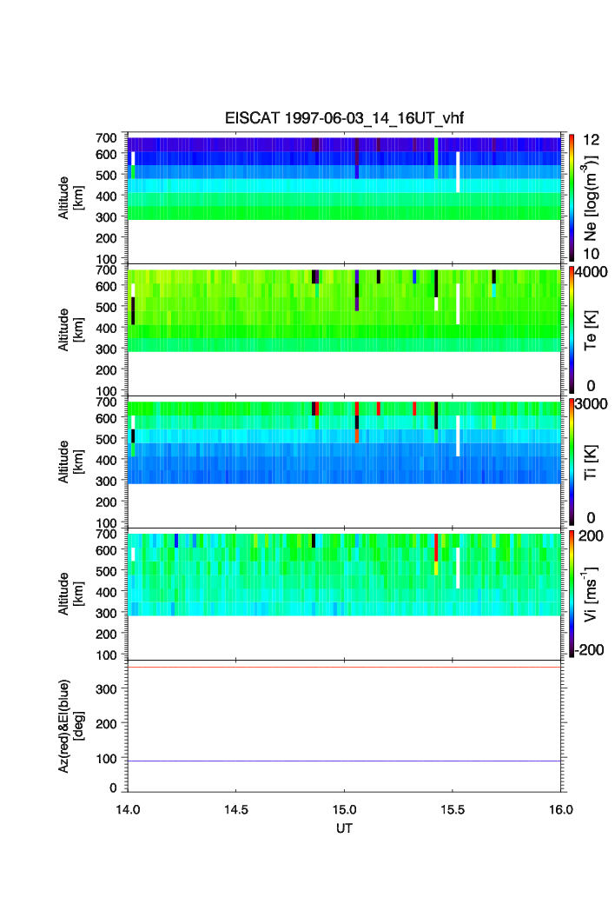The width and height of the screenshot is (615, 924).
Task: Click the 0 tick on the Az/El panel
Action: point(113,788)
